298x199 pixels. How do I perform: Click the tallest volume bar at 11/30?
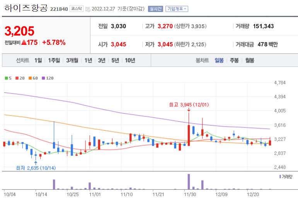click(189, 182)
